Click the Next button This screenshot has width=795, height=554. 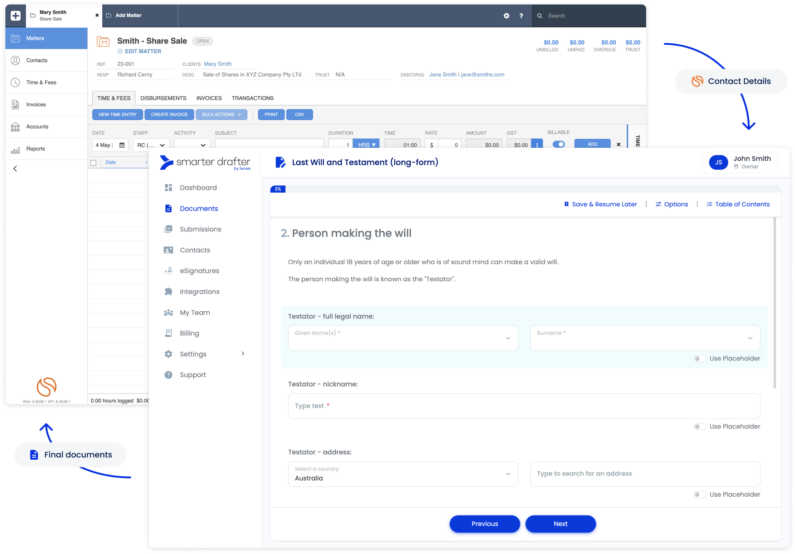click(560, 524)
